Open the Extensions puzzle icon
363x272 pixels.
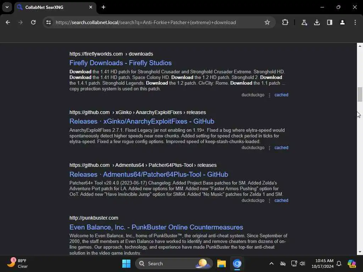pyautogui.click(x=285, y=22)
